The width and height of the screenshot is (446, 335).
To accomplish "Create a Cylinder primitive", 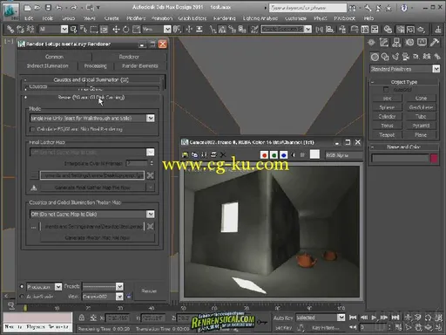I will (387, 117).
